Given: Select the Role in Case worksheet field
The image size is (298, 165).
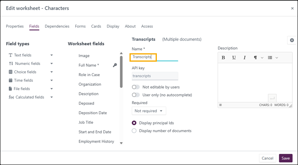Looking at the screenshot, I should pos(89,75).
